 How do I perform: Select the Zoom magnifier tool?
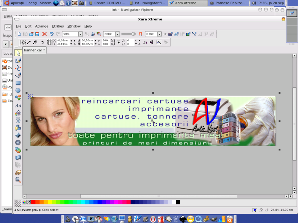[18, 180]
